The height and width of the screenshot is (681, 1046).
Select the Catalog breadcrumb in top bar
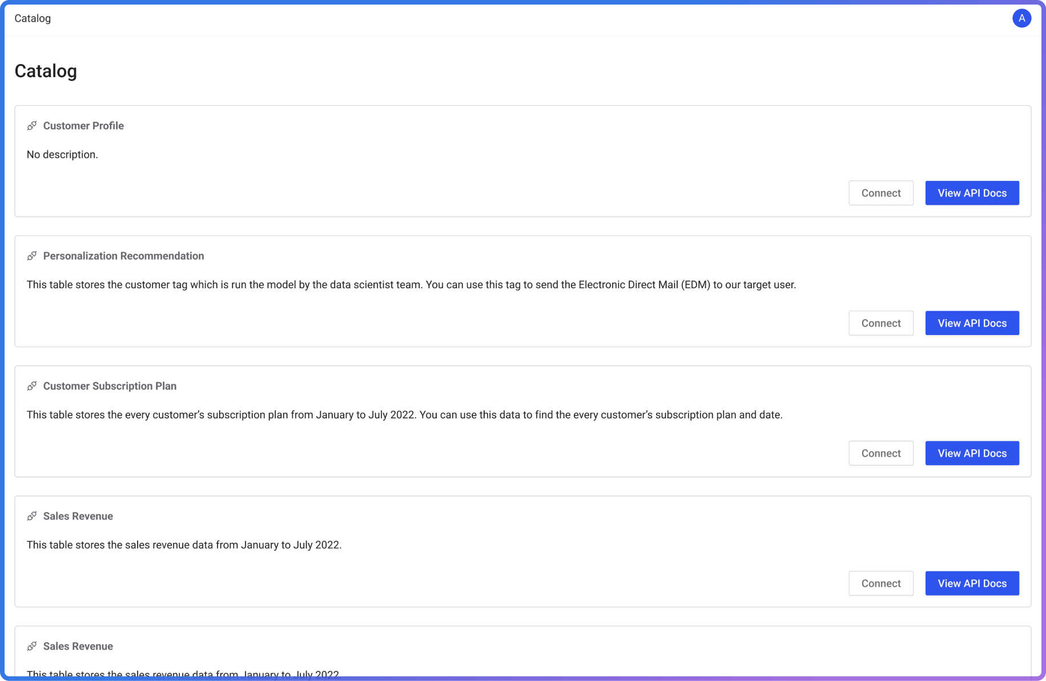[33, 18]
